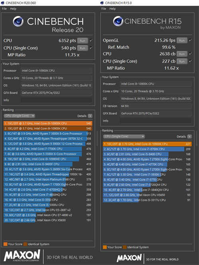
Task: Select the Xeon E7-4890 v2 row in R20
Action: coord(48,215)
